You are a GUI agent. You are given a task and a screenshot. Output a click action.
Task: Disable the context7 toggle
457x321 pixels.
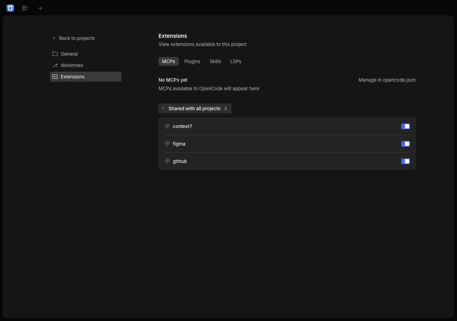pyautogui.click(x=406, y=126)
